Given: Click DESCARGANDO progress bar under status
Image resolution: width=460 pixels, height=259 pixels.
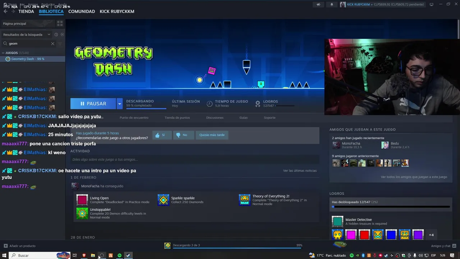Looking at the screenshot, I should (146, 108).
